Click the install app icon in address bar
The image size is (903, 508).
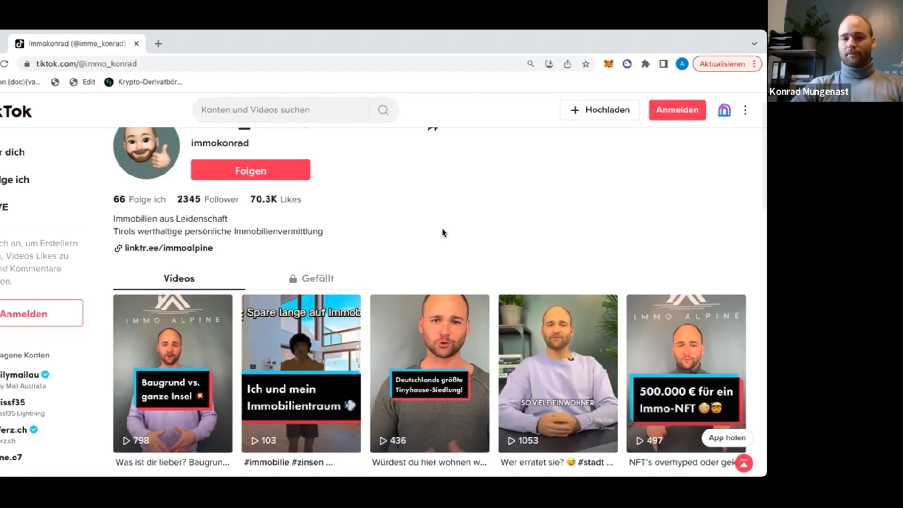[x=549, y=63]
